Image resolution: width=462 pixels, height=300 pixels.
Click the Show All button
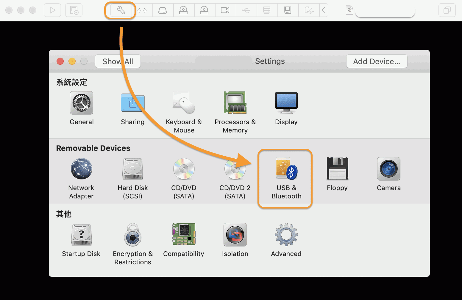click(118, 61)
